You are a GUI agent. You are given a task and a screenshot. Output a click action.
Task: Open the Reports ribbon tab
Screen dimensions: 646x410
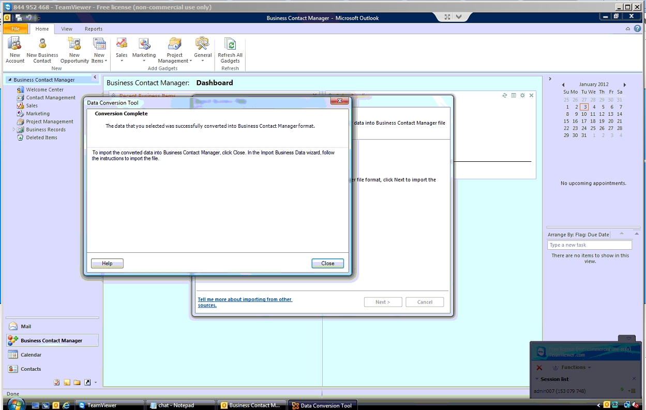pyautogui.click(x=94, y=29)
